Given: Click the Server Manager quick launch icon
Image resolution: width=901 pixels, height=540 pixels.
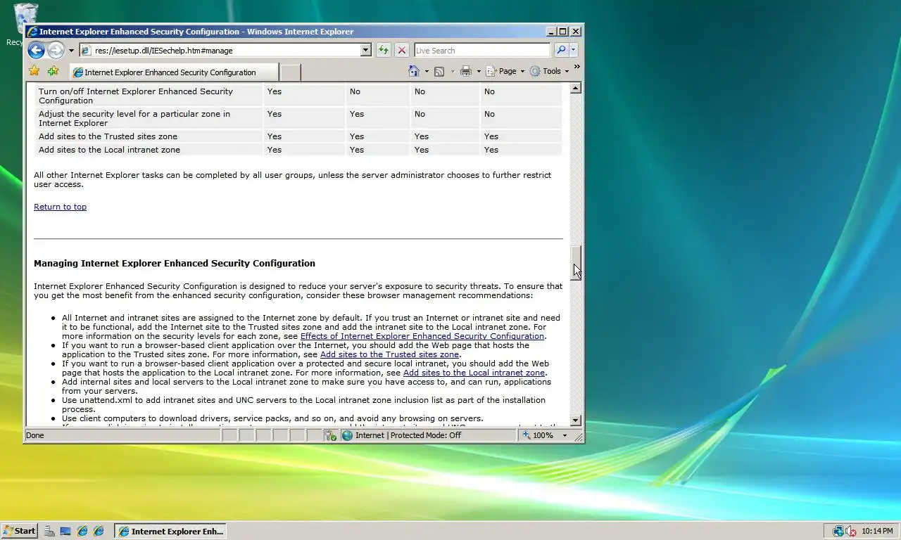Looking at the screenshot, I should [49, 531].
